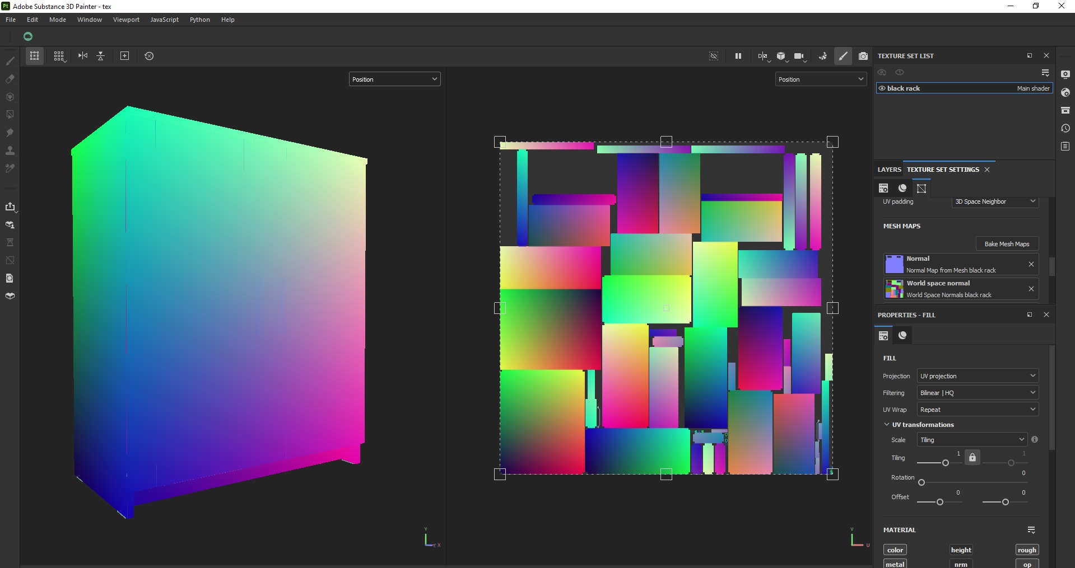Toggle the metal material channel

coord(895,564)
